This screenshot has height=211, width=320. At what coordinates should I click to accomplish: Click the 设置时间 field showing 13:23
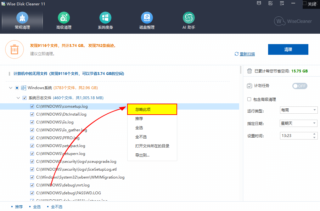[x=295, y=136]
